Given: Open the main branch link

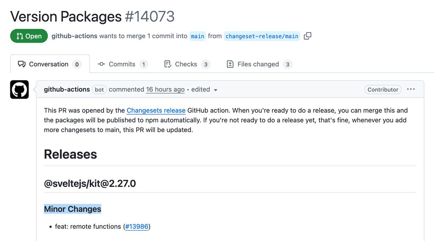Looking at the screenshot, I should point(197,36).
